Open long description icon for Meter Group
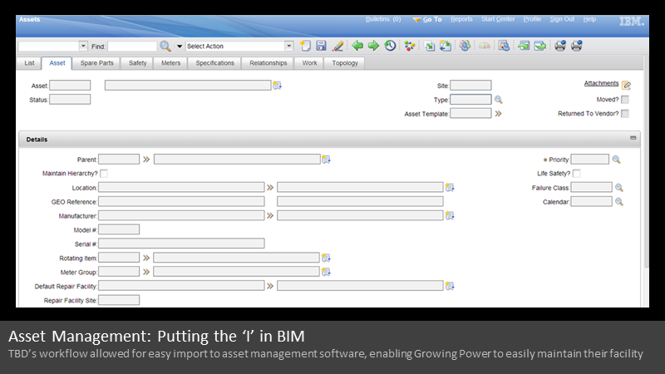 click(x=326, y=272)
